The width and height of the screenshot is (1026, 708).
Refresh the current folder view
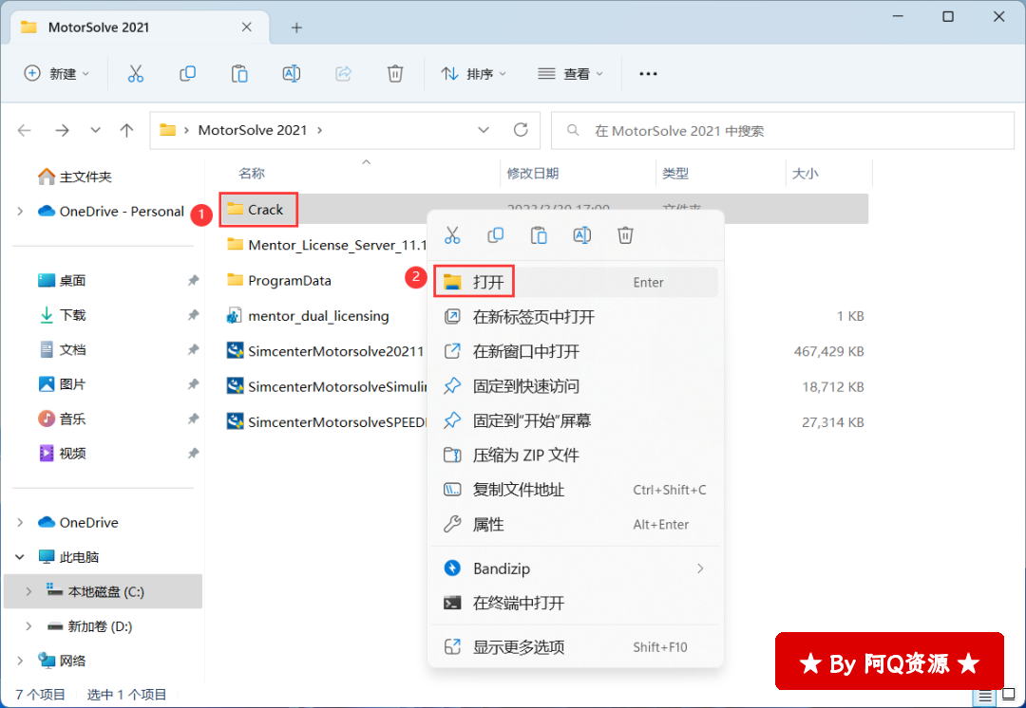click(x=521, y=130)
